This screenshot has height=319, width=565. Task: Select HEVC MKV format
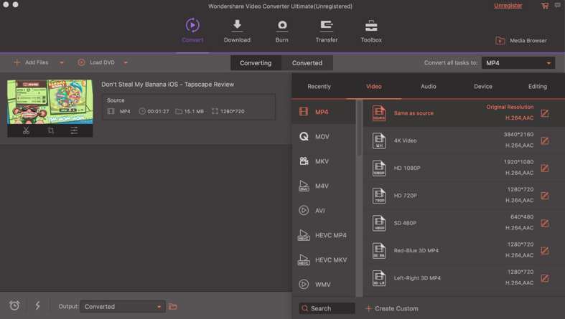tap(324, 260)
